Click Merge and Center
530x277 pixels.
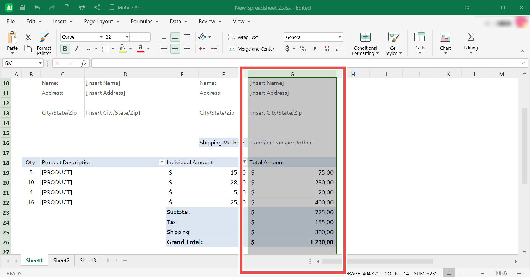click(x=251, y=49)
